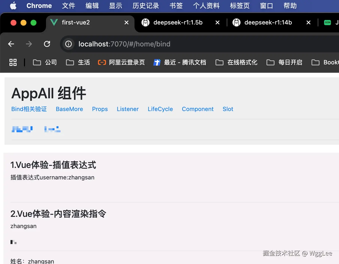Click the green JSON tab favicon
Viewport: 339px width, 264px height.
[327, 22]
